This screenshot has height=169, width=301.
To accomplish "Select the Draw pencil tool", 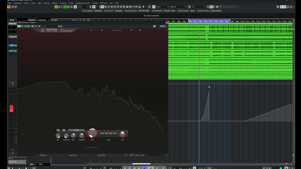I will 109,7.
